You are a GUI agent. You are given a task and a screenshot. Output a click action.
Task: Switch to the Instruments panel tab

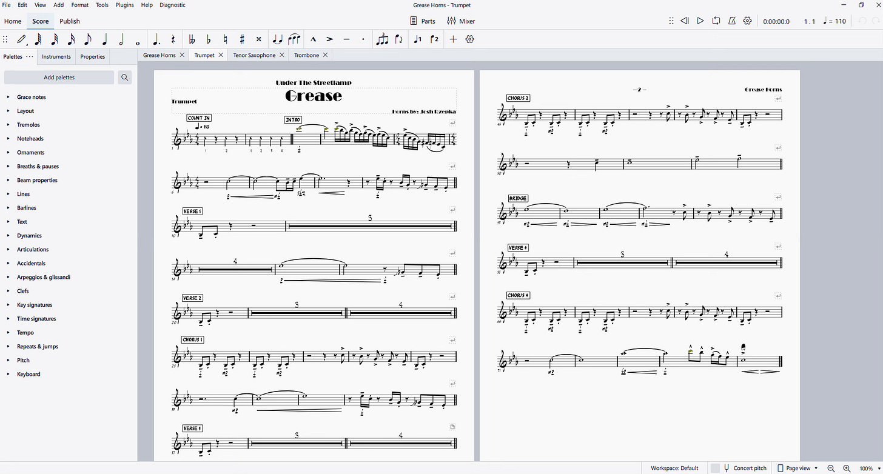pos(56,57)
